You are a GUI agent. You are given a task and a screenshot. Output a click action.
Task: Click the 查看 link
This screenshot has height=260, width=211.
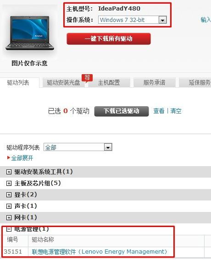(159, 111)
